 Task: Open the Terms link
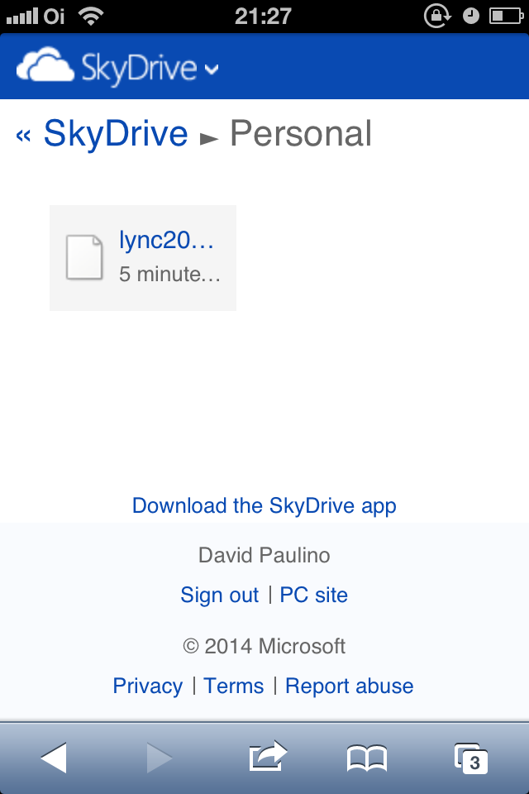point(233,686)
